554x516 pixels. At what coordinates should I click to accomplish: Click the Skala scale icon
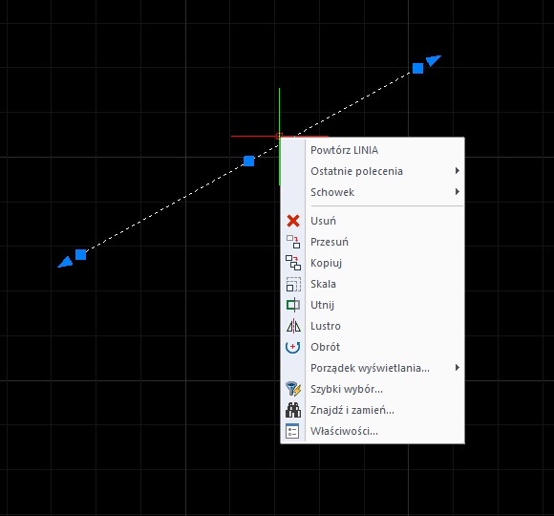pos(293,284)
